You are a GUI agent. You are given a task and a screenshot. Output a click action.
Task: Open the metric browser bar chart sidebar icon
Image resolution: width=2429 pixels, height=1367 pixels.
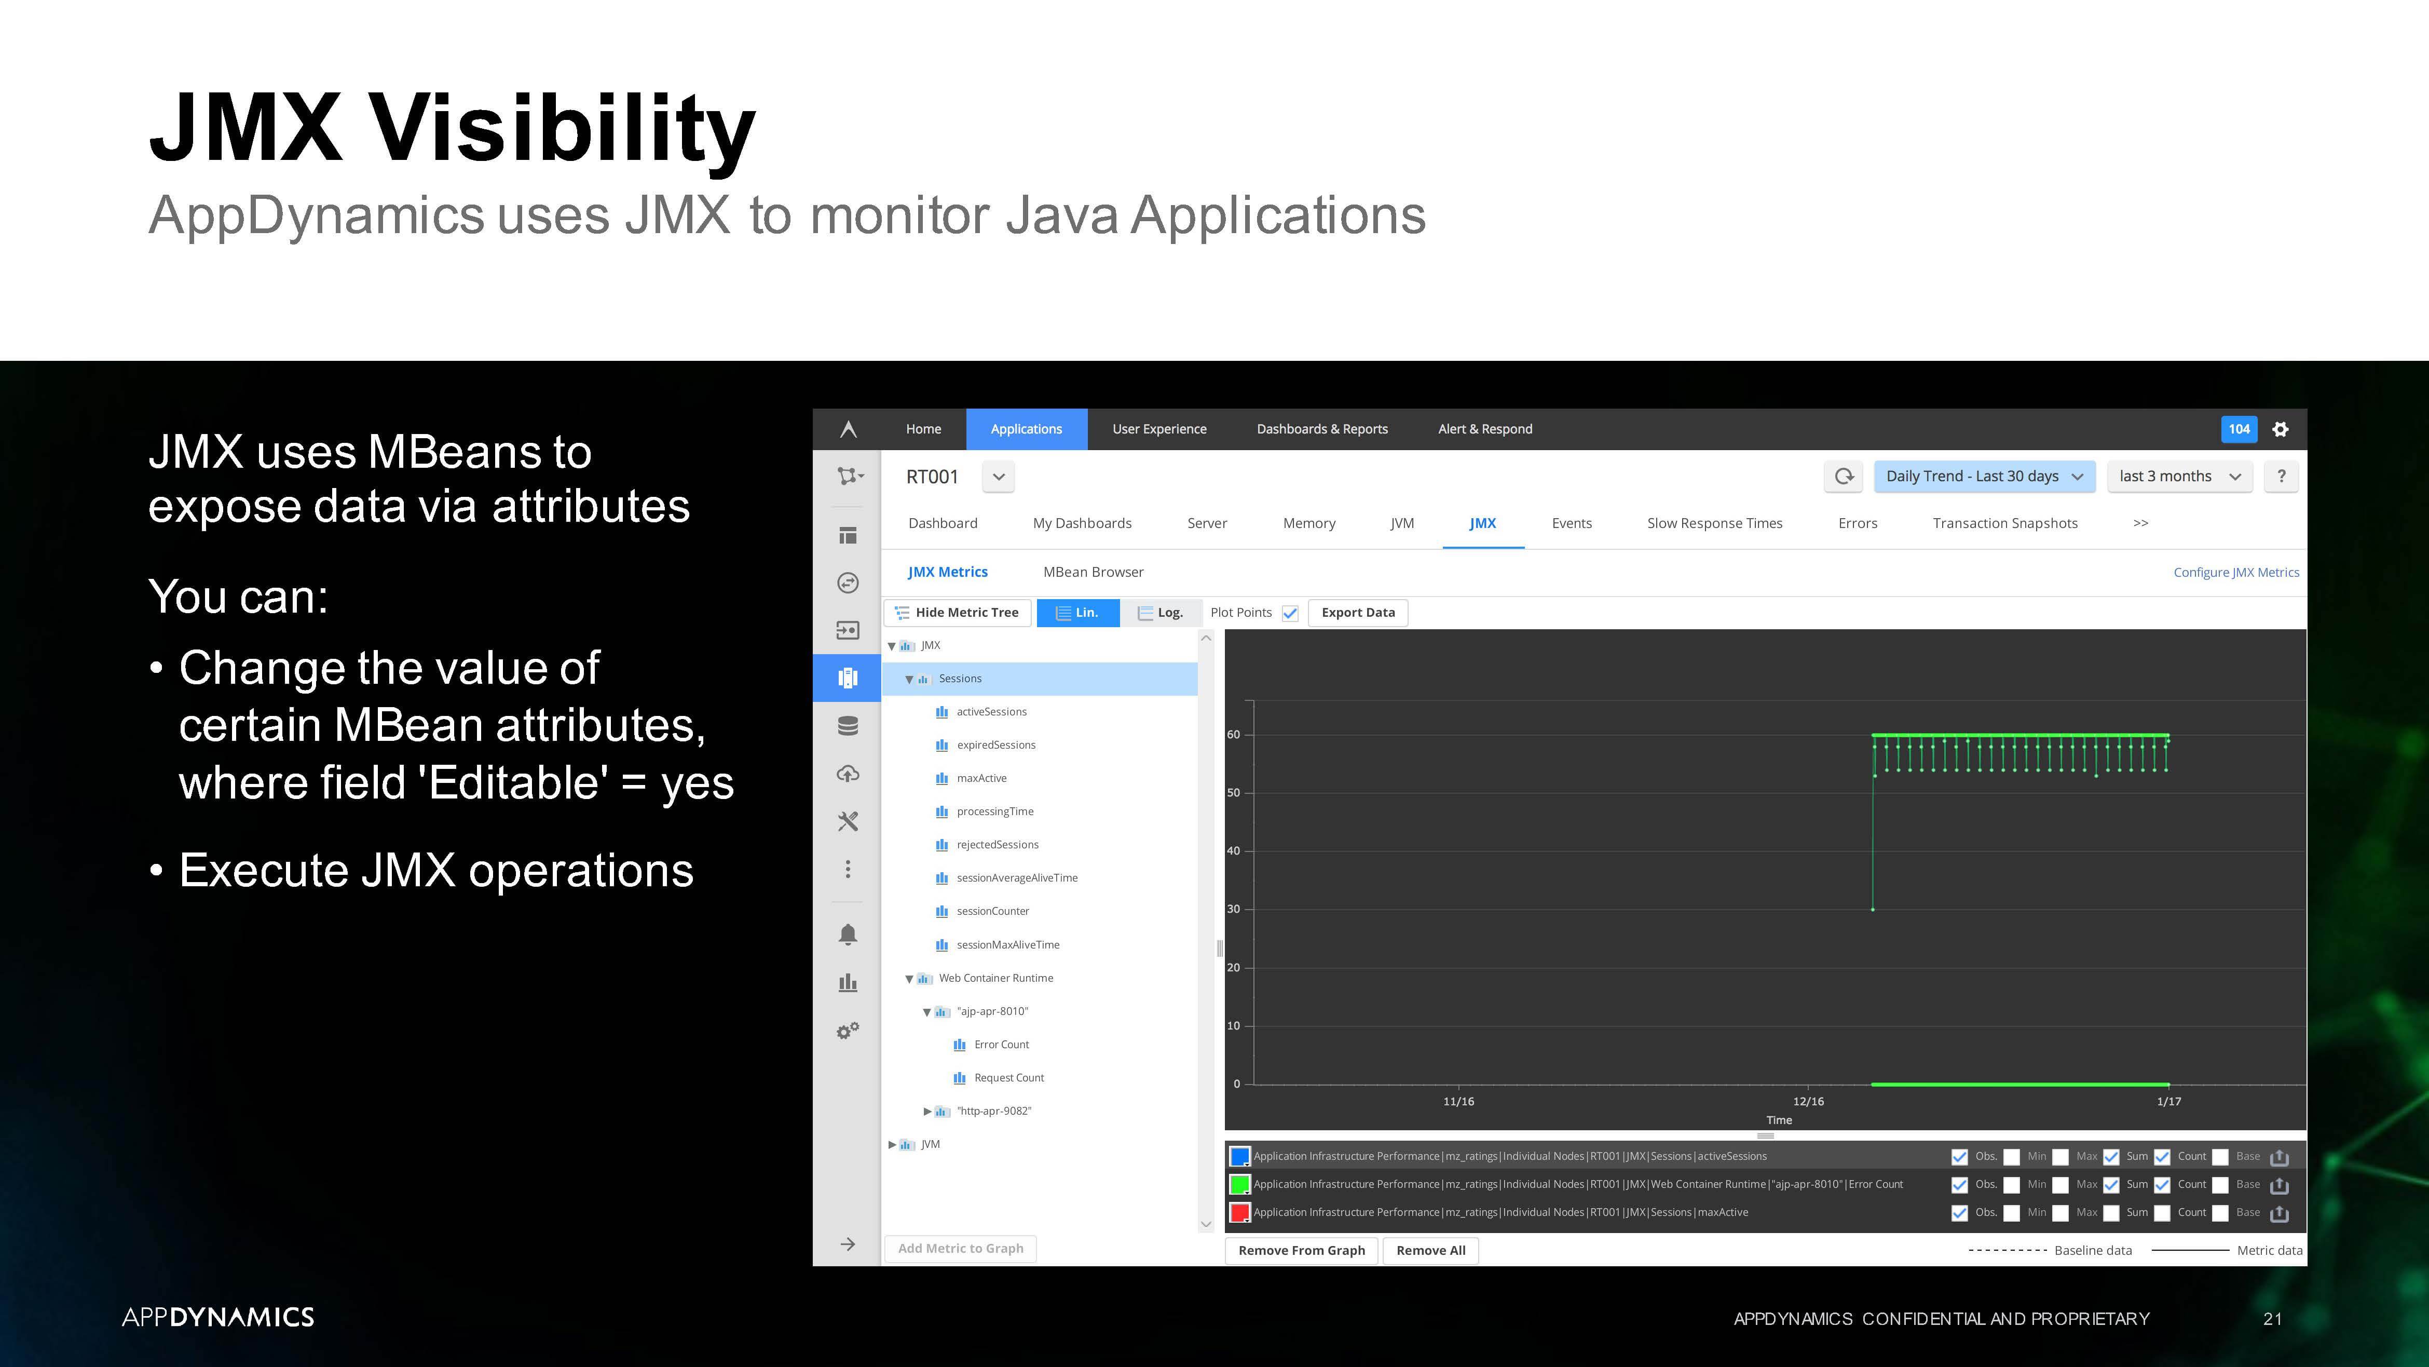pyautogui.click(x=848, y=982)
